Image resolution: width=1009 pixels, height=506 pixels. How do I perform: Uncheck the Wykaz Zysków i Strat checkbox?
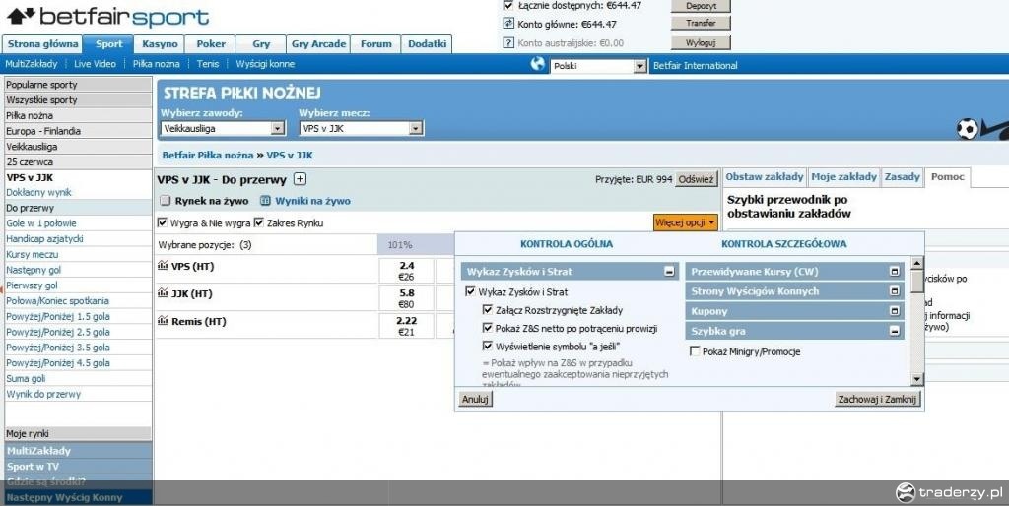[470, 292]
